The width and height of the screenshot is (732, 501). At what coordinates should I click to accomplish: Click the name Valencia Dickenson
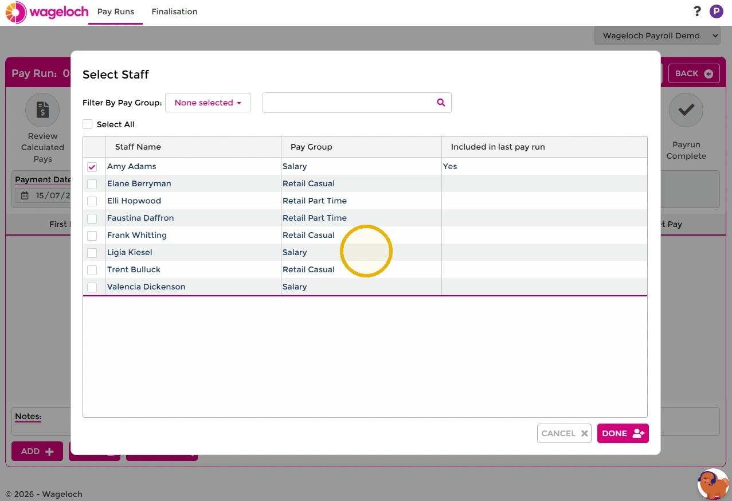pyautogui.click(x=146, y=287)
